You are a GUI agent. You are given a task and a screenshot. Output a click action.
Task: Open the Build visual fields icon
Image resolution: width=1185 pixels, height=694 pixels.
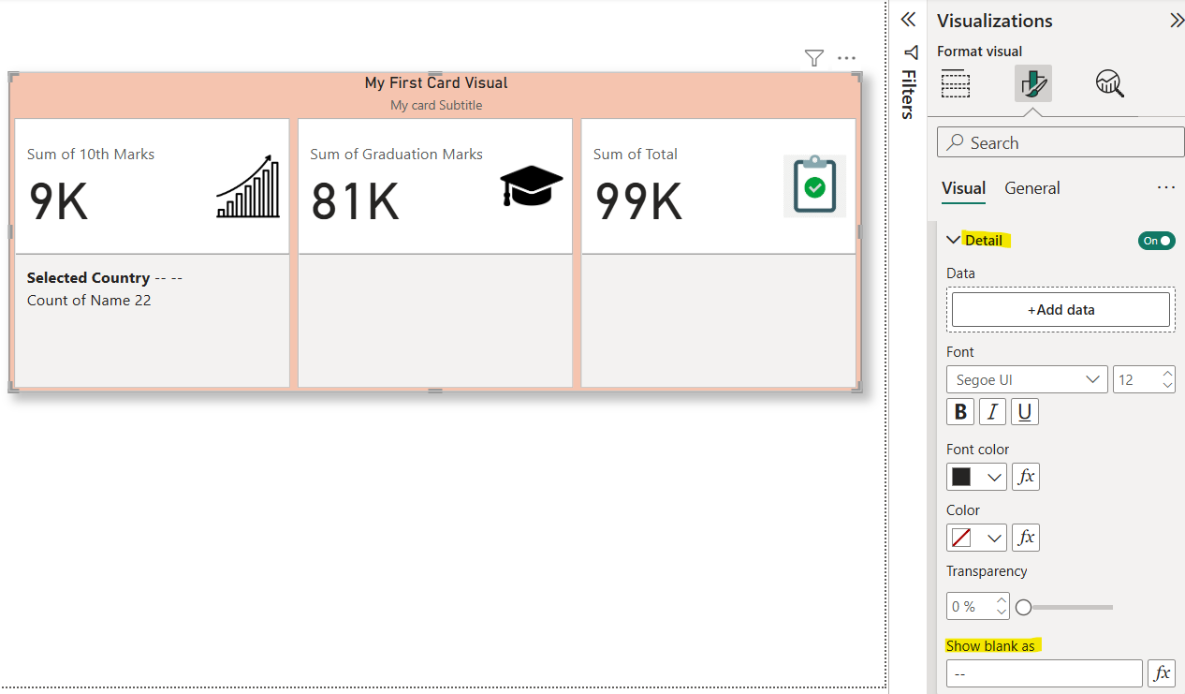pos(956,84)
